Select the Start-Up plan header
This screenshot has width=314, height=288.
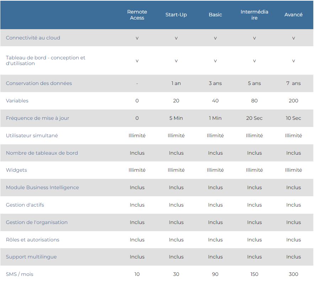tap(176, 15)
